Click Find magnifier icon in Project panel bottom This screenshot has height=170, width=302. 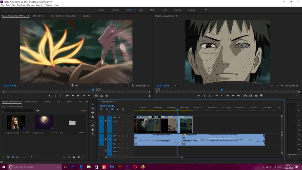coord(69,157)
